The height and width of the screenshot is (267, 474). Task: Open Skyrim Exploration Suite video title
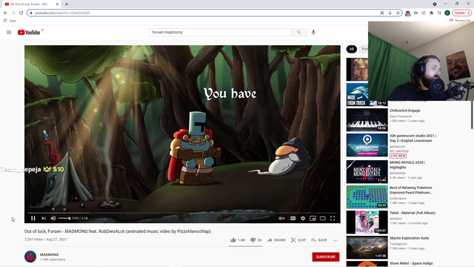410,238
